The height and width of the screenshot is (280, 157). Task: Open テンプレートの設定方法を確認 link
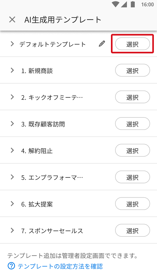click(x=60, y=266)
